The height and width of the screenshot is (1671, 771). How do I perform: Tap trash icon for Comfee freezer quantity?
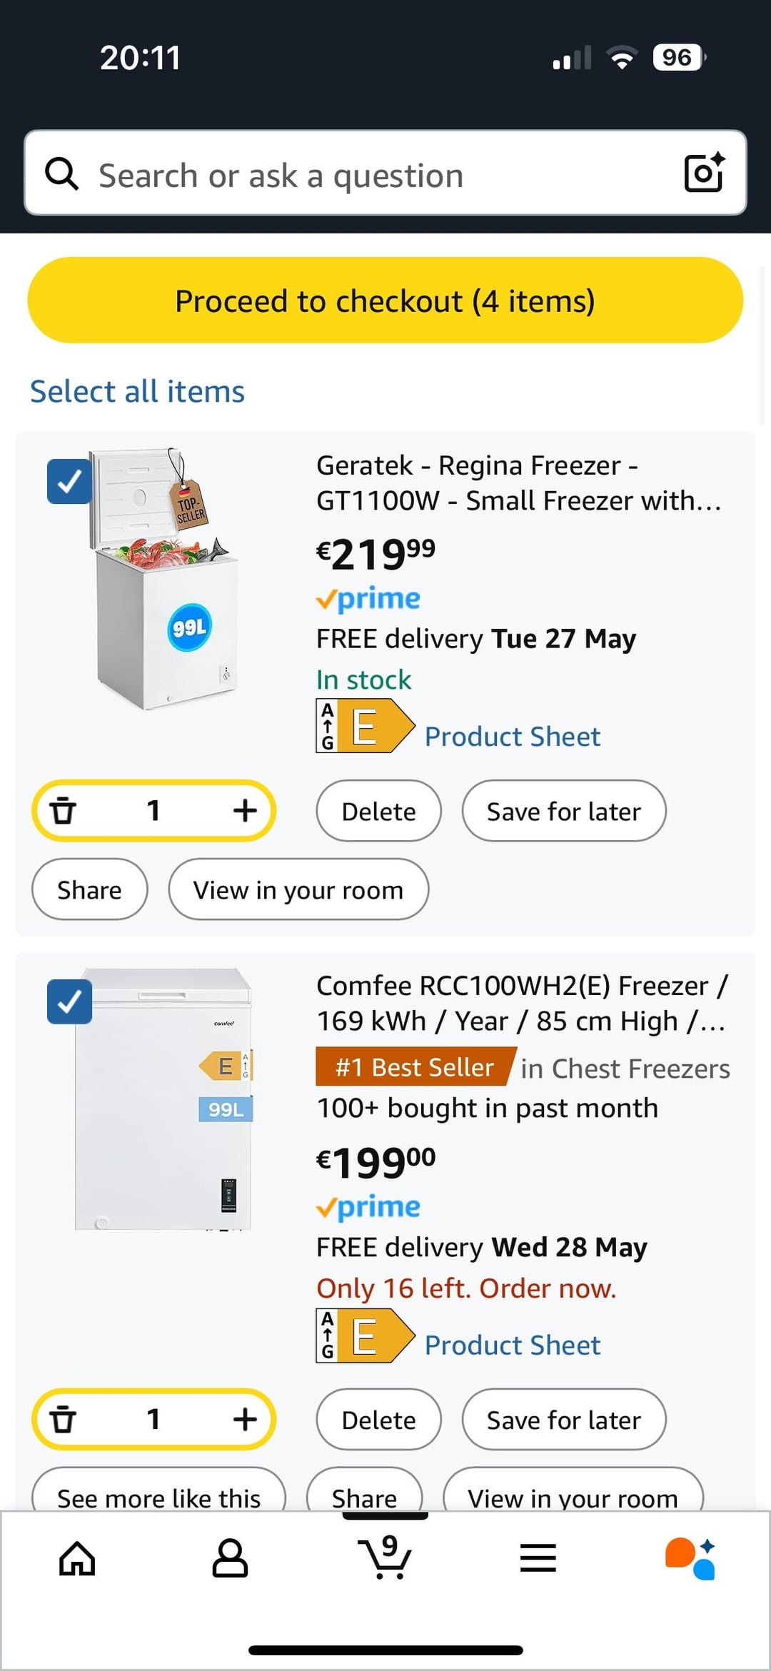(64, 1419)
